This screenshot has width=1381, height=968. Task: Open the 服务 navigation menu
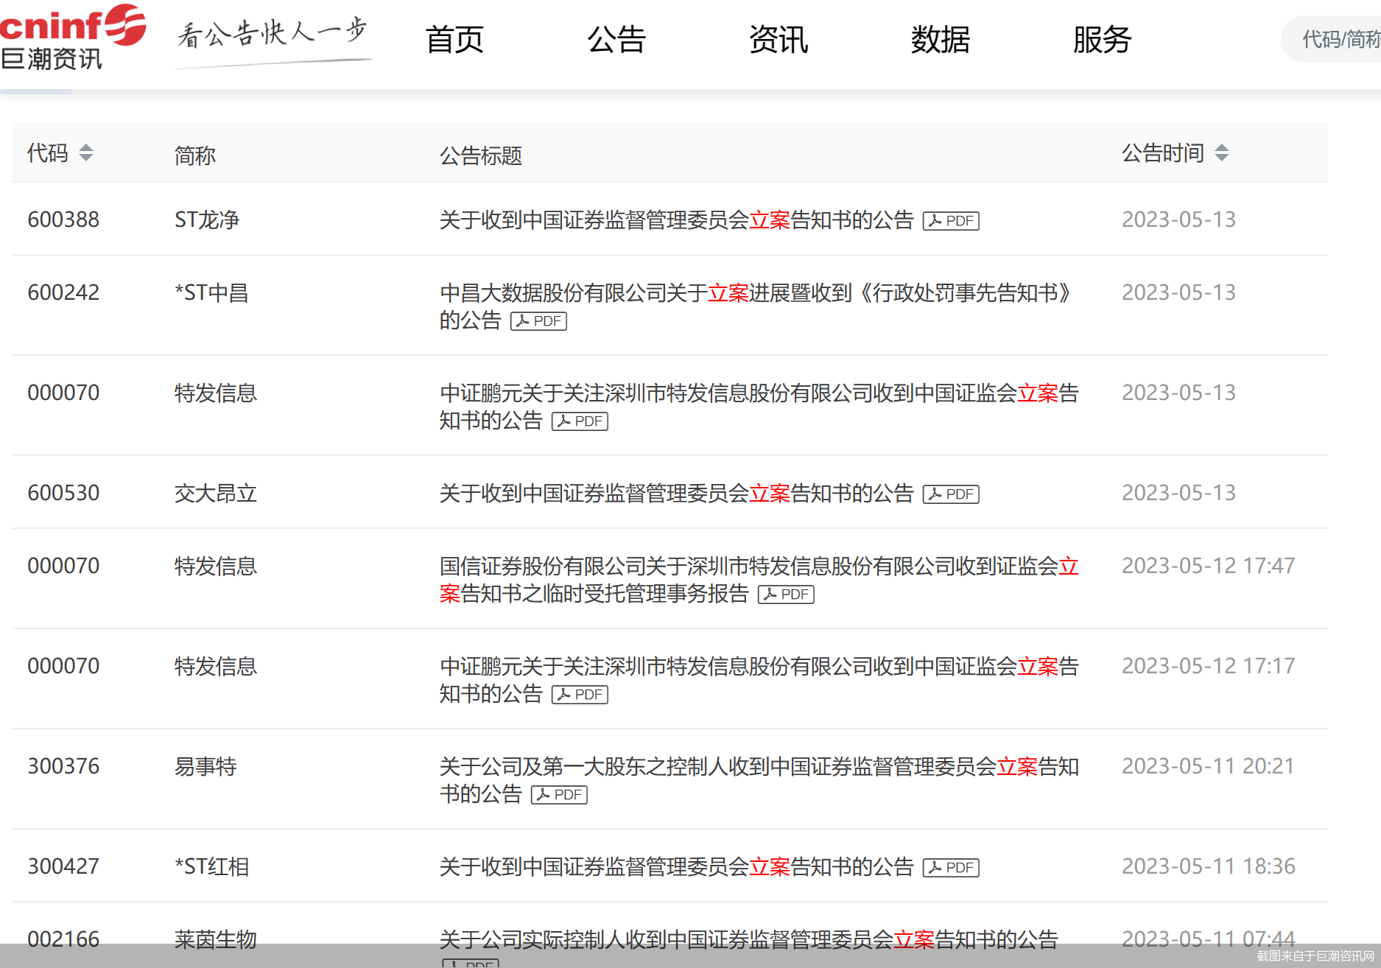(1102, 40)
